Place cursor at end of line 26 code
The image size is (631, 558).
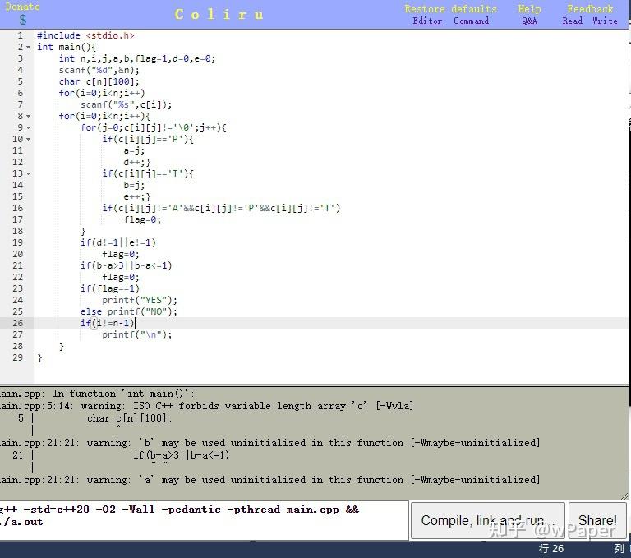pos(136,323)
